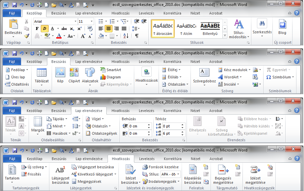Toggle justify alignment button
Viewport: 304px width, 191px height.
pos(124,29)
